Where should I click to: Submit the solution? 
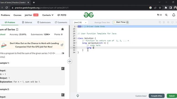click(172, 96)
